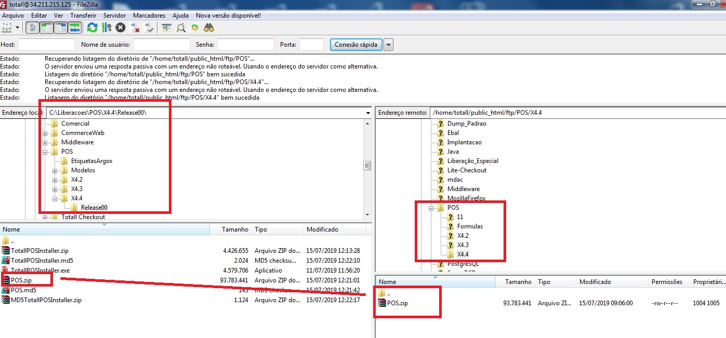Viewport: 726px width, 338px height.
Task: Toggle message log display
Action: coord(33,28)
